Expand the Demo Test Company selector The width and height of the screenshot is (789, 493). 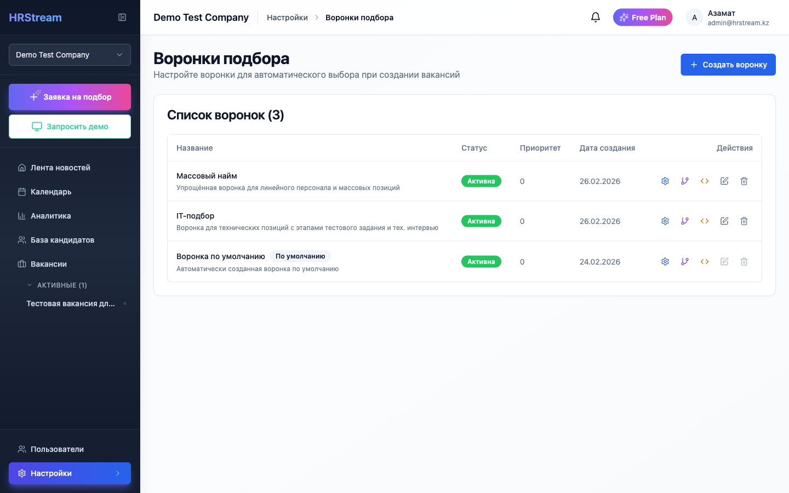pyautogui.click(x=70, y=55)
